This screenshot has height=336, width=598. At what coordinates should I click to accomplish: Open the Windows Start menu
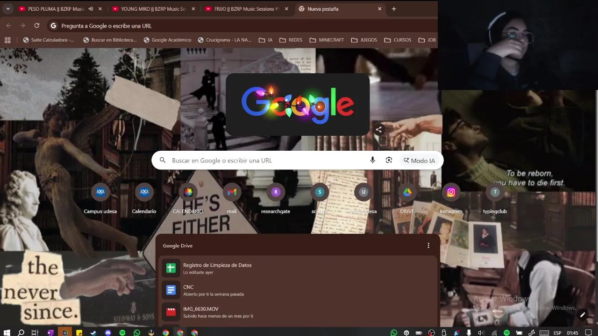click(x=7, y=333)
